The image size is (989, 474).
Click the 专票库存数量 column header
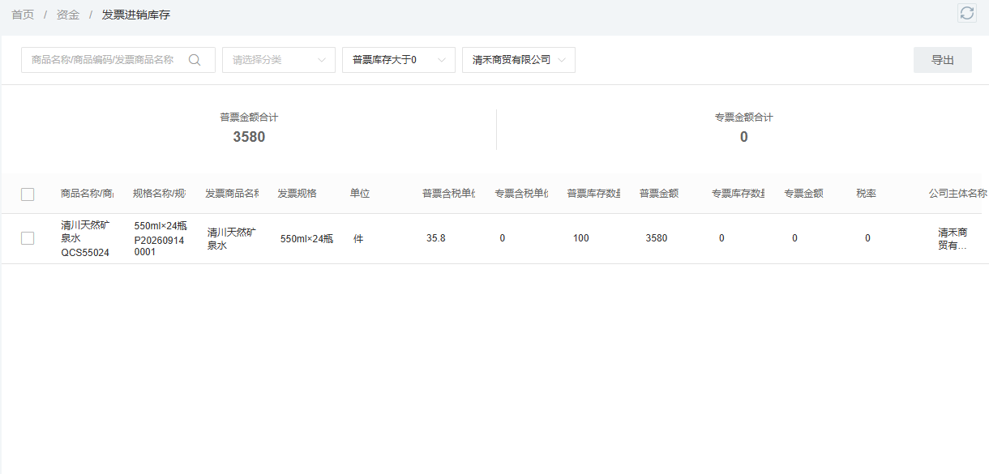click(x=738, y=194)
